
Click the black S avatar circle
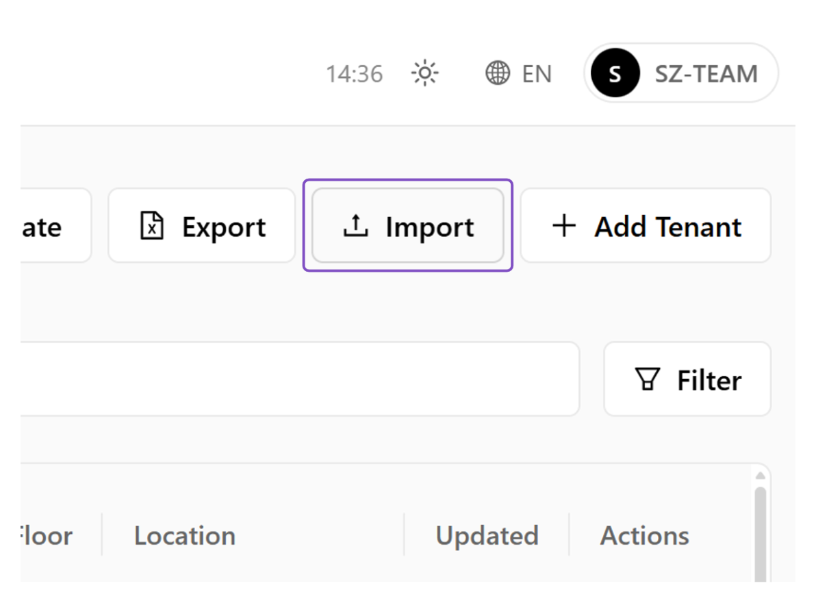pyautogui.click(x=615, y=73)
